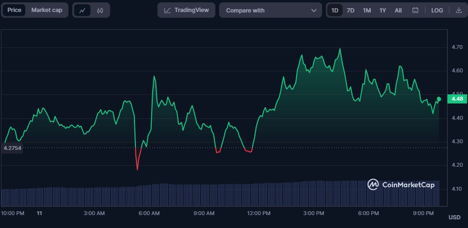Show the 1M time range
Viewport: 468px width, 228px height.
[367, 10]
